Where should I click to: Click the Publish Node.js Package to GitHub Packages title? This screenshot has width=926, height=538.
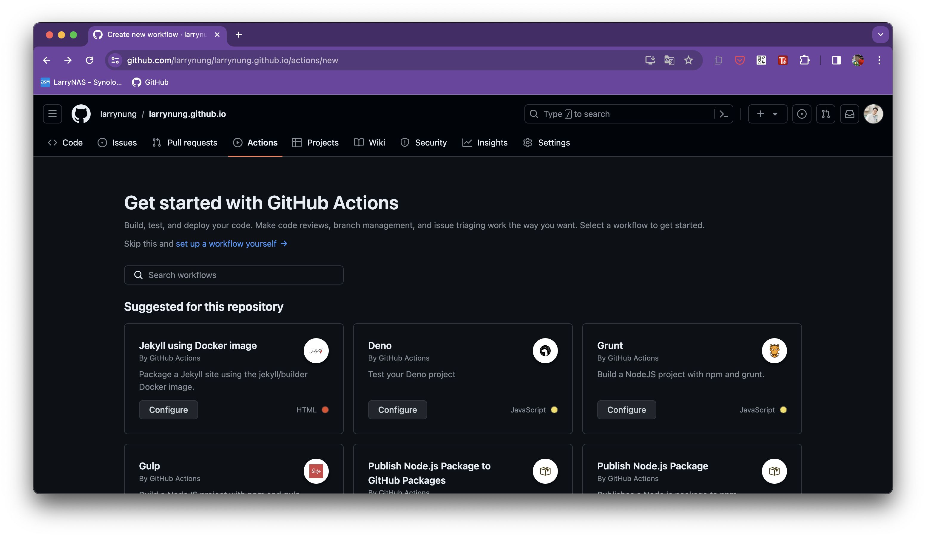429,473
